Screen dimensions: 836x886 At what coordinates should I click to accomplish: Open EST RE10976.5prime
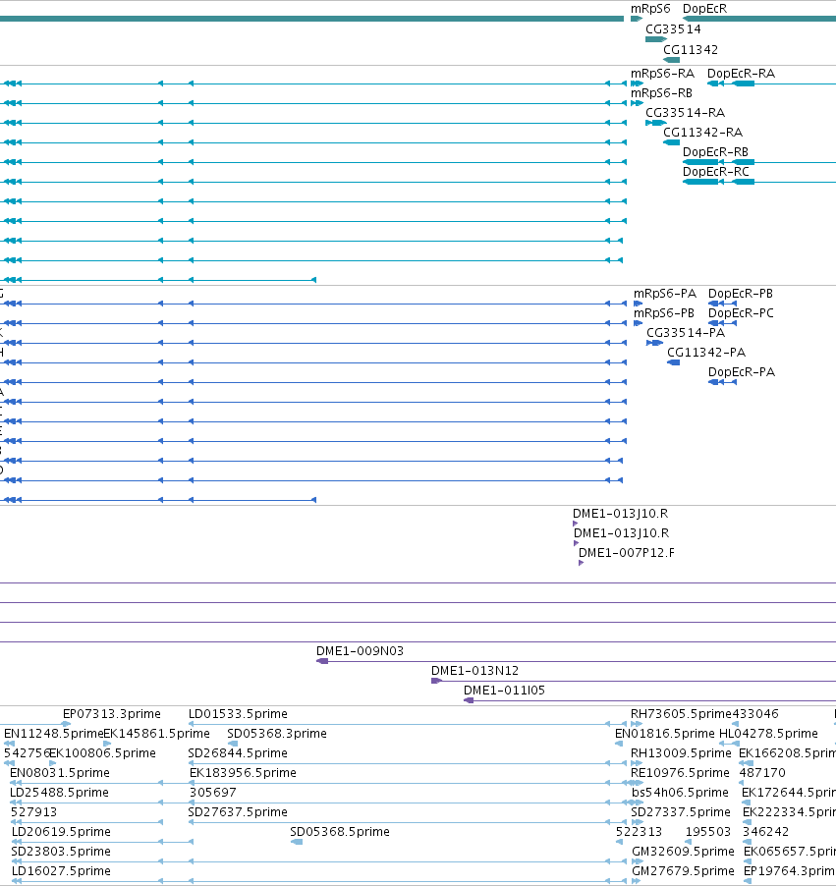(680, 772)
